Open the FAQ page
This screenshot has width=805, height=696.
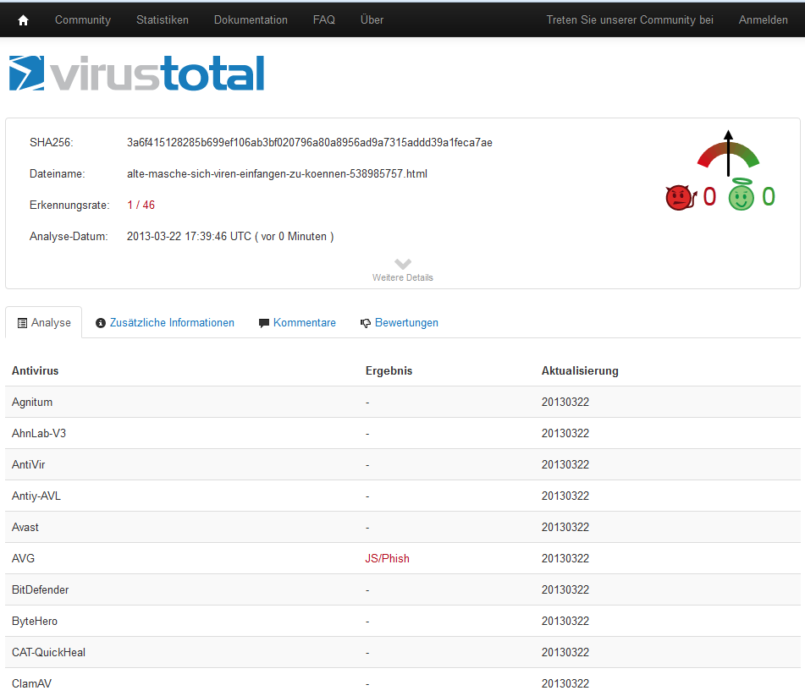[x=324, y=20]
